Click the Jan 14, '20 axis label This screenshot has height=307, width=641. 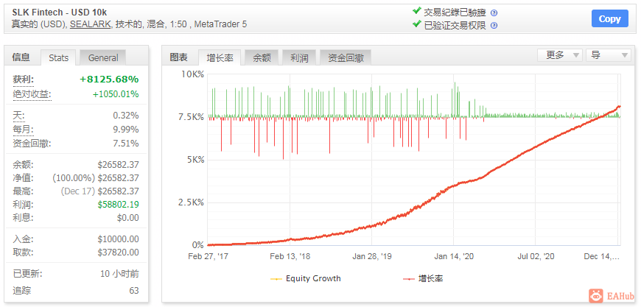[454, 256]
